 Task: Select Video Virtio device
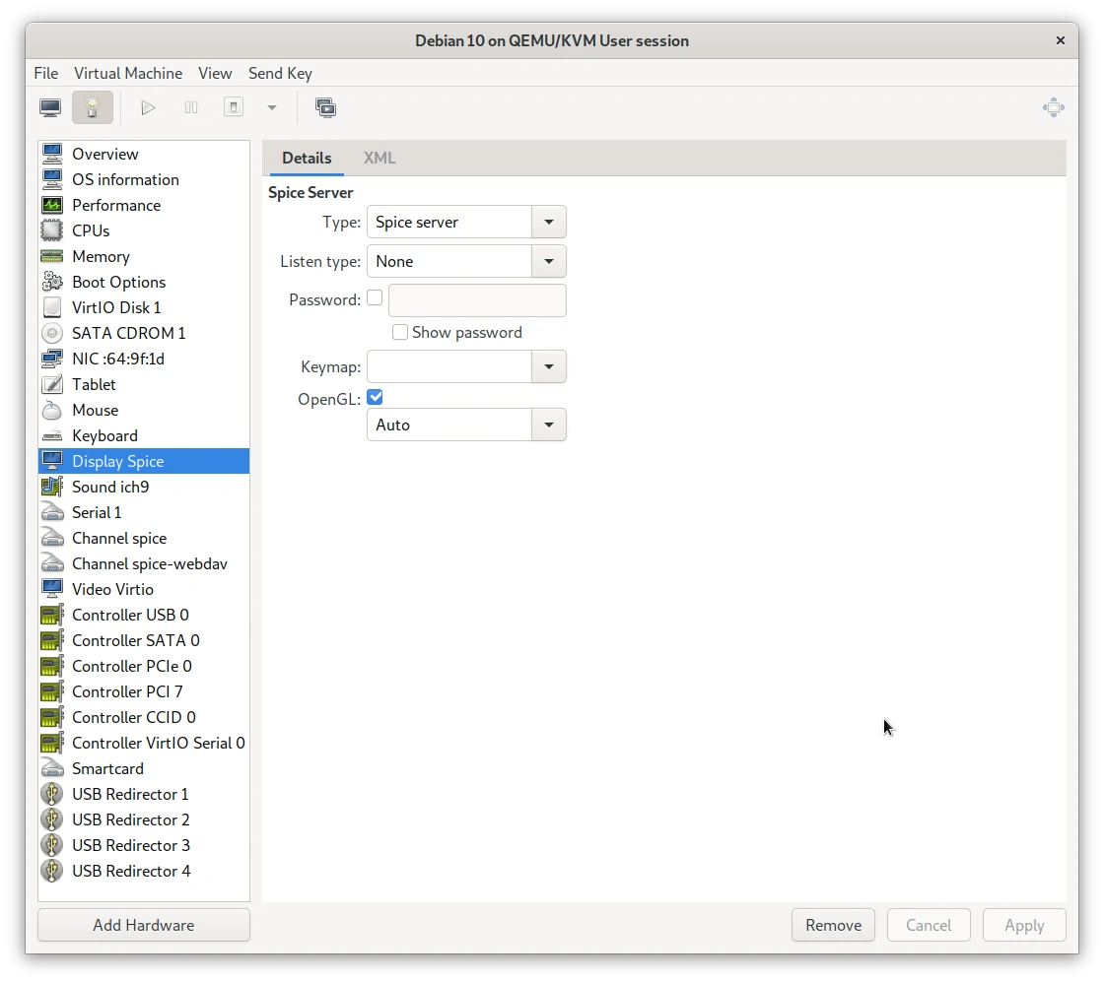tap(144, 589)
